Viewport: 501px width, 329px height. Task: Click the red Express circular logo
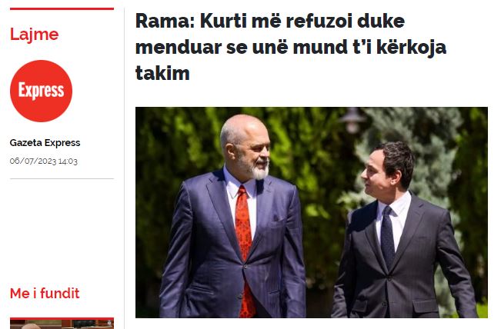pyautogui.click(x=42, y=91)
